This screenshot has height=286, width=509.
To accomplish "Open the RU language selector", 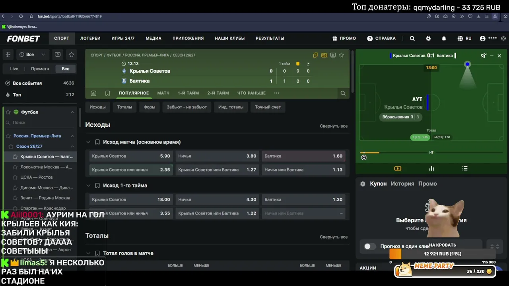I will [464, 39].
